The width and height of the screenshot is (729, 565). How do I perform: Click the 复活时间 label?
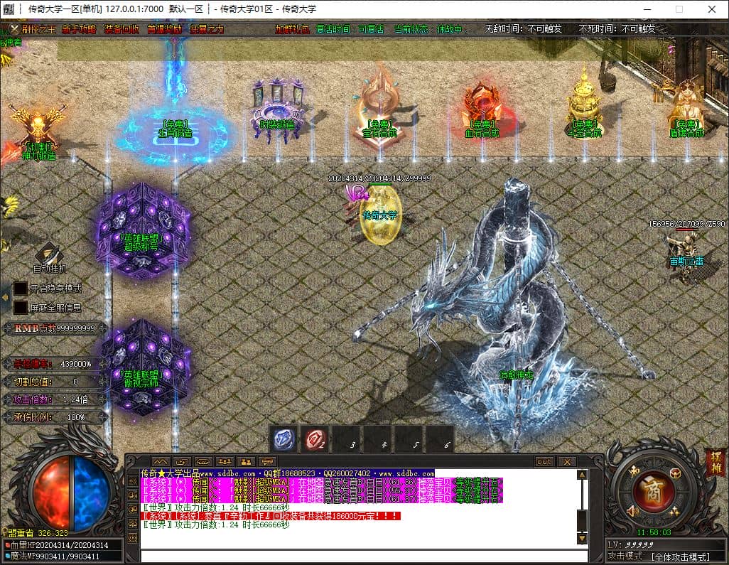[333, 29]
